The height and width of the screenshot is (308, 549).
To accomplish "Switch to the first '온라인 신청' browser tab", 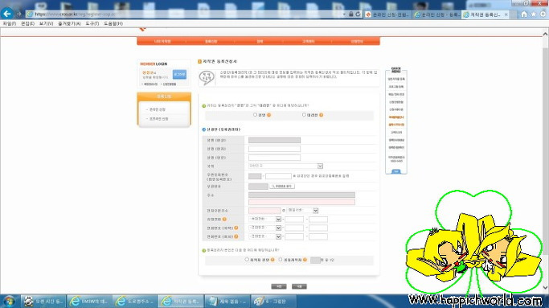I will 387,14.
